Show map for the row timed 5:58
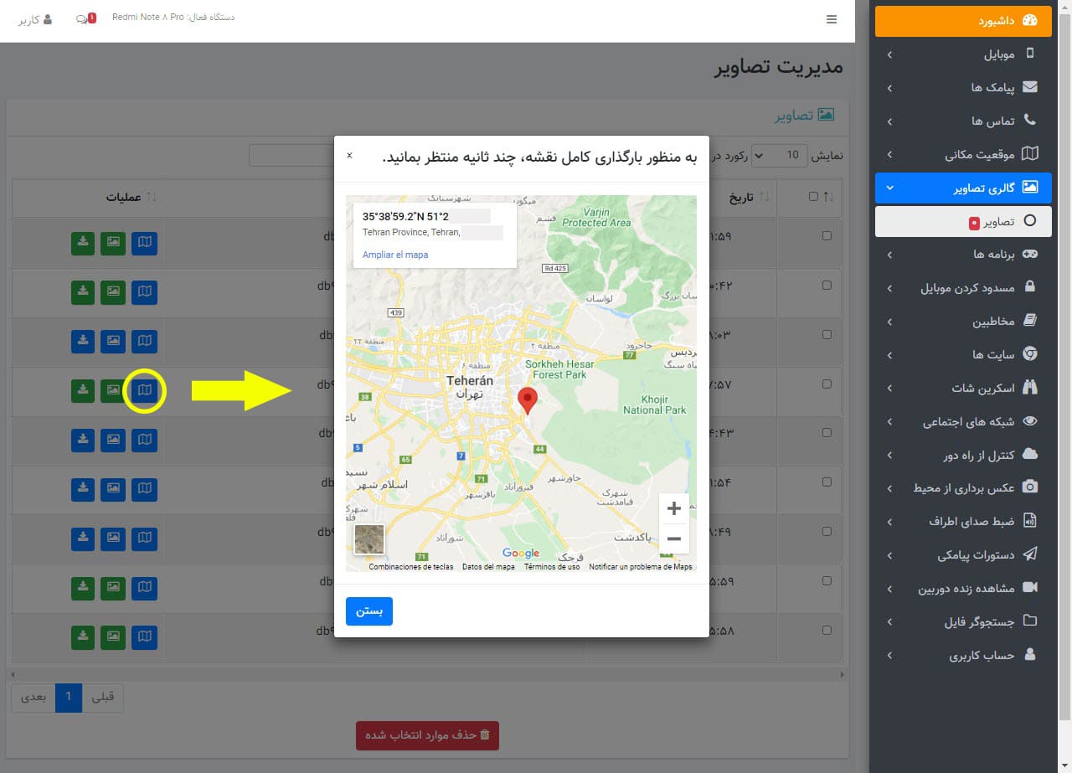This screenshot has width=1072, height=773. coord(145,638)
